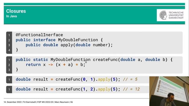Click the "@FunctionalInerface" annotation line
The width and height of the screenshot is (189, 106).
pos(39,35)
